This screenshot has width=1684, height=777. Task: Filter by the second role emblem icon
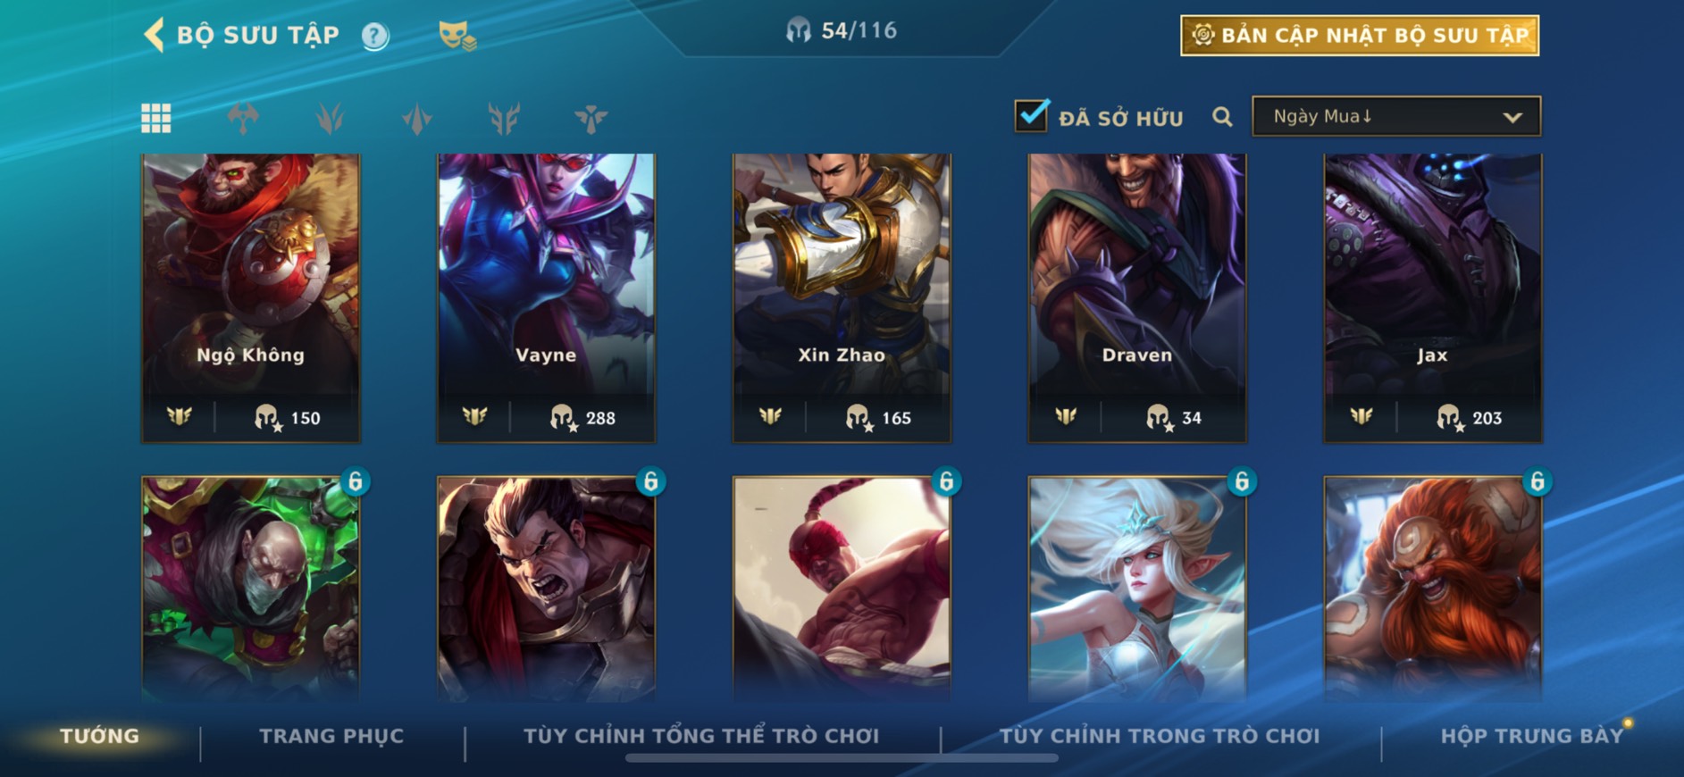(330, 118)
